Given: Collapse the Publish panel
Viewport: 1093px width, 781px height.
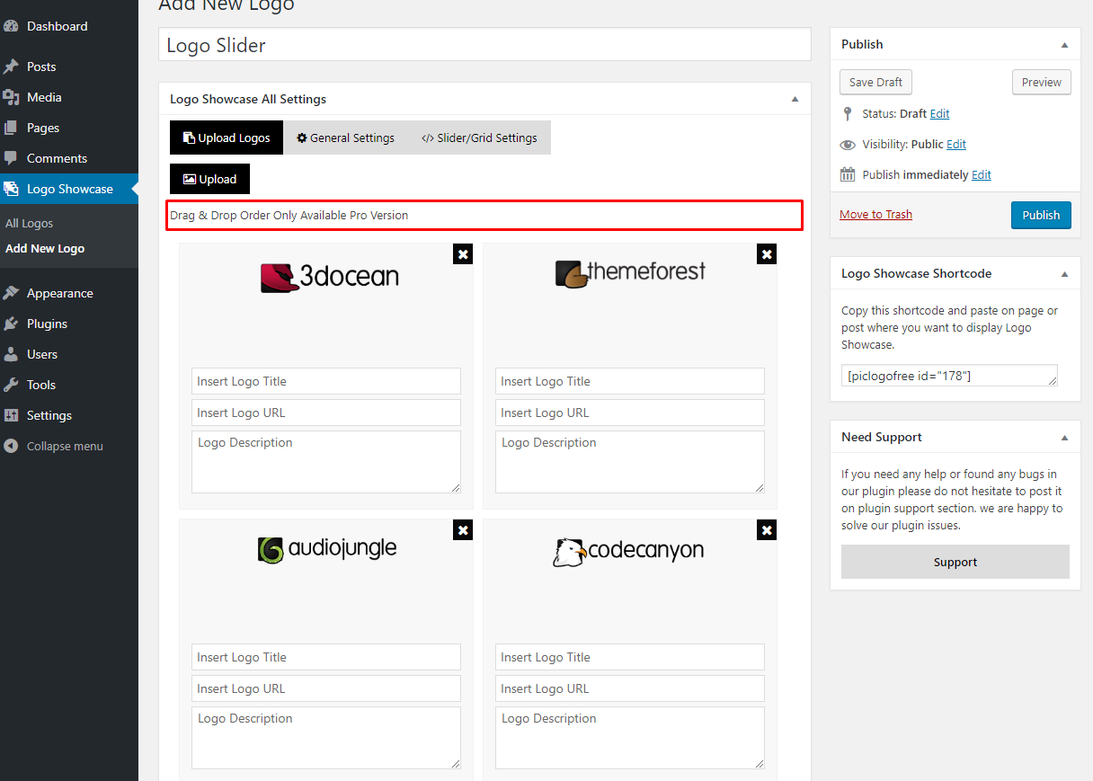Looking at the screenshot, I should pos(1064,44).
